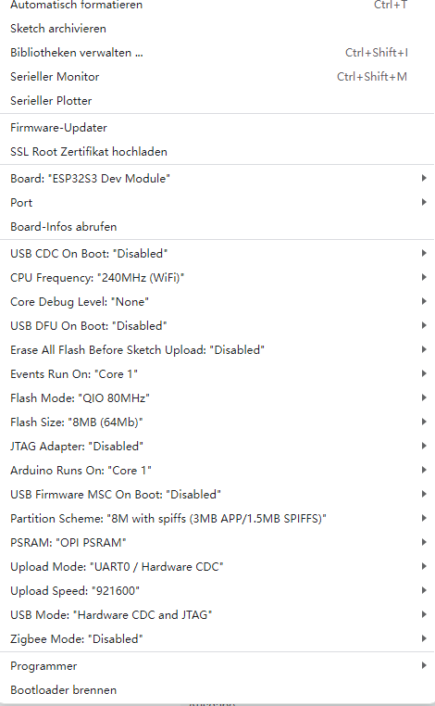Open Bibliotheken verwalten entry
Image resolution: width=435 pixels, height=706 pixels.
point(217,53)
